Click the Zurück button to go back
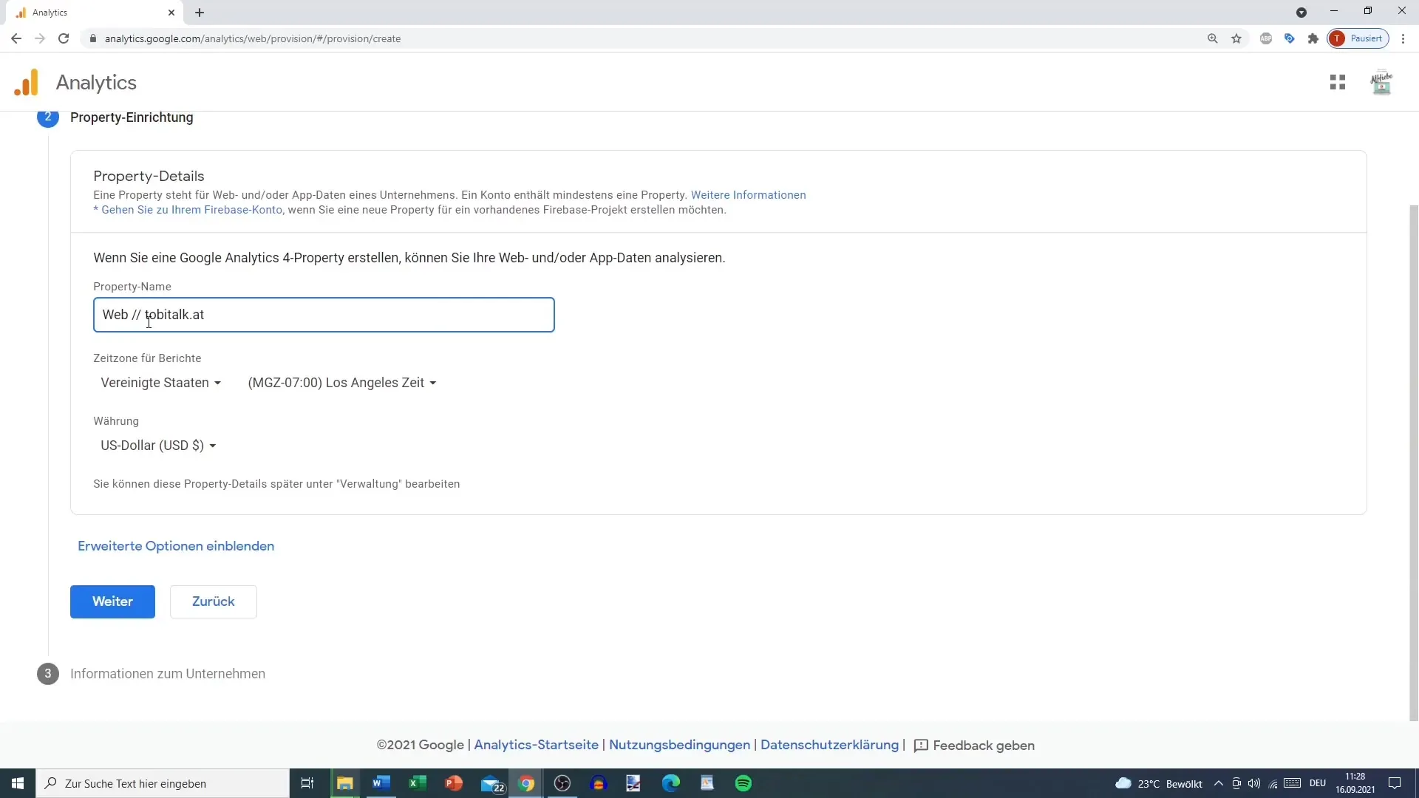The height and width of the screenshot is (798, 1419). [214, 601]
